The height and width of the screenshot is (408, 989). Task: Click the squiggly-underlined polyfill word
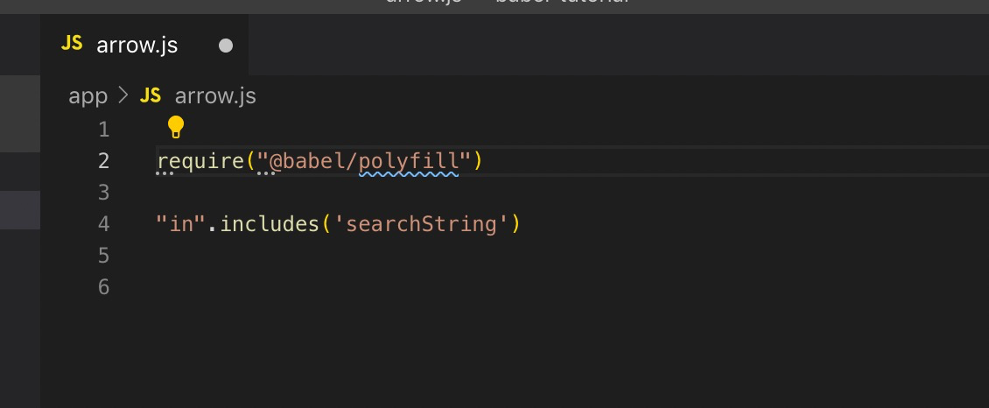tap(409, 161)
